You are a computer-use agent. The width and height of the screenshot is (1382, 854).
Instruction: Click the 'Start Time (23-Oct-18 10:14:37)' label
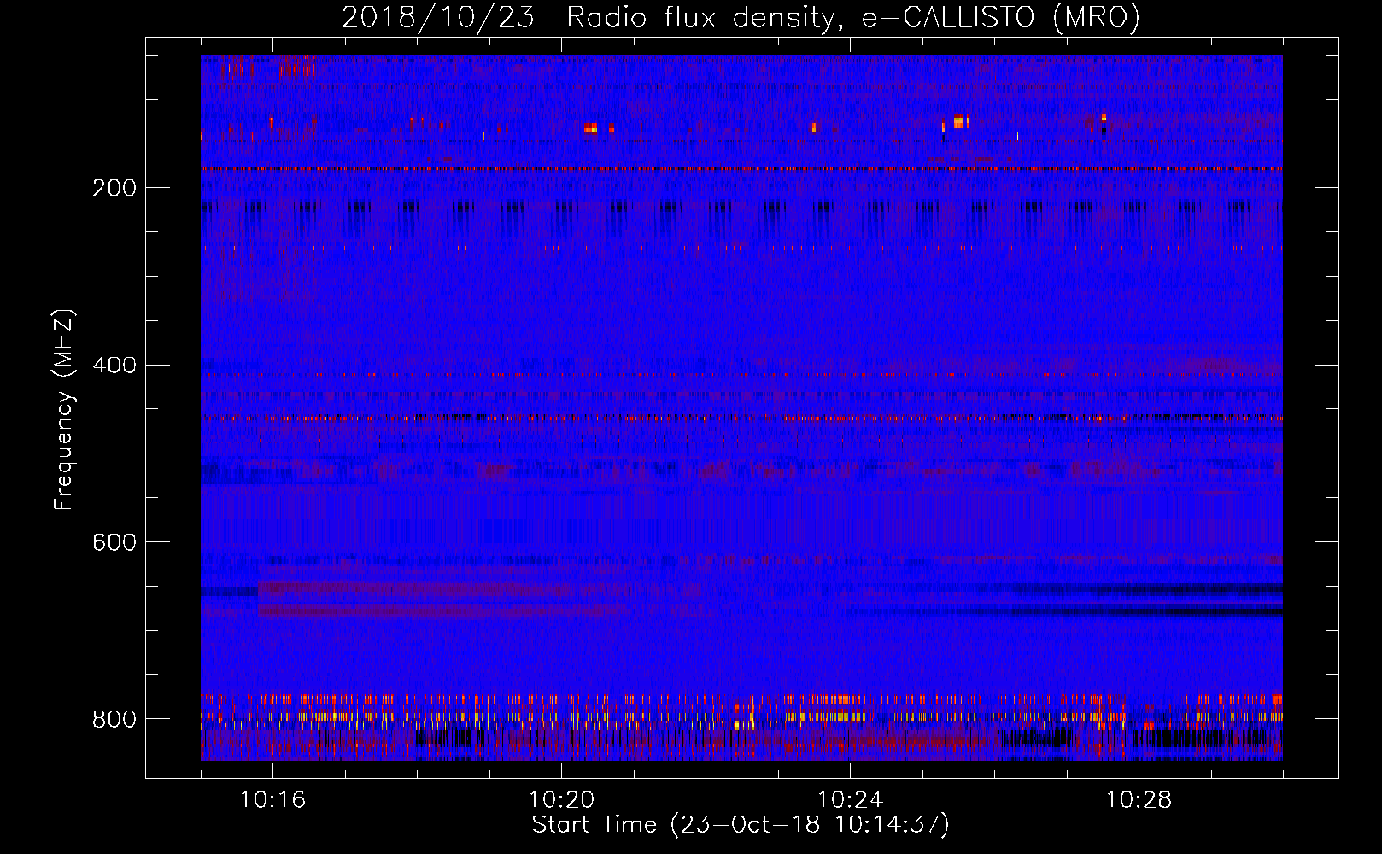click(x=741, y=825)
